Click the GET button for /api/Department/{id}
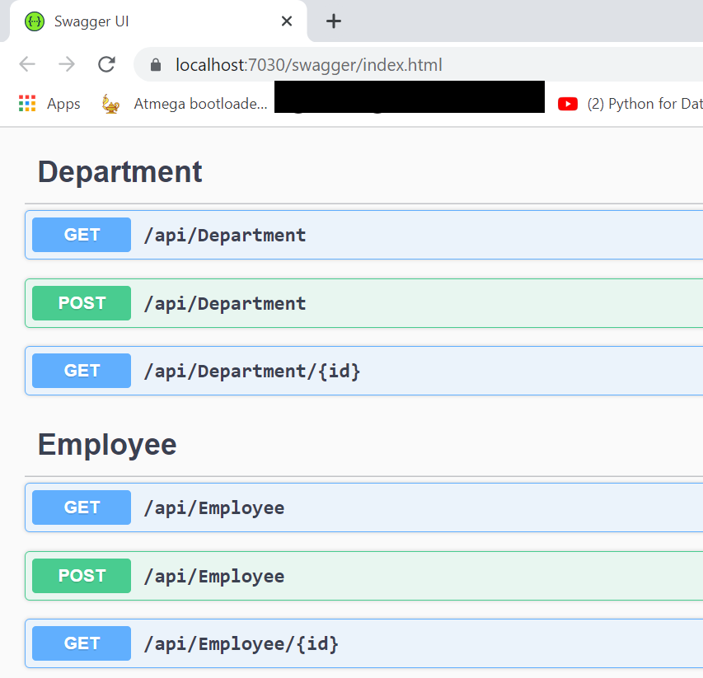 pyautogui.click(x=82, y=371)
